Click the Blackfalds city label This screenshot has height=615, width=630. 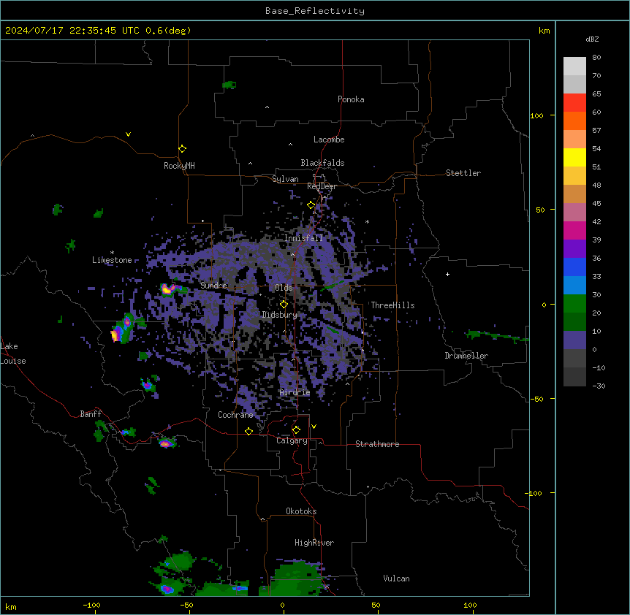[x=322, y=163]
